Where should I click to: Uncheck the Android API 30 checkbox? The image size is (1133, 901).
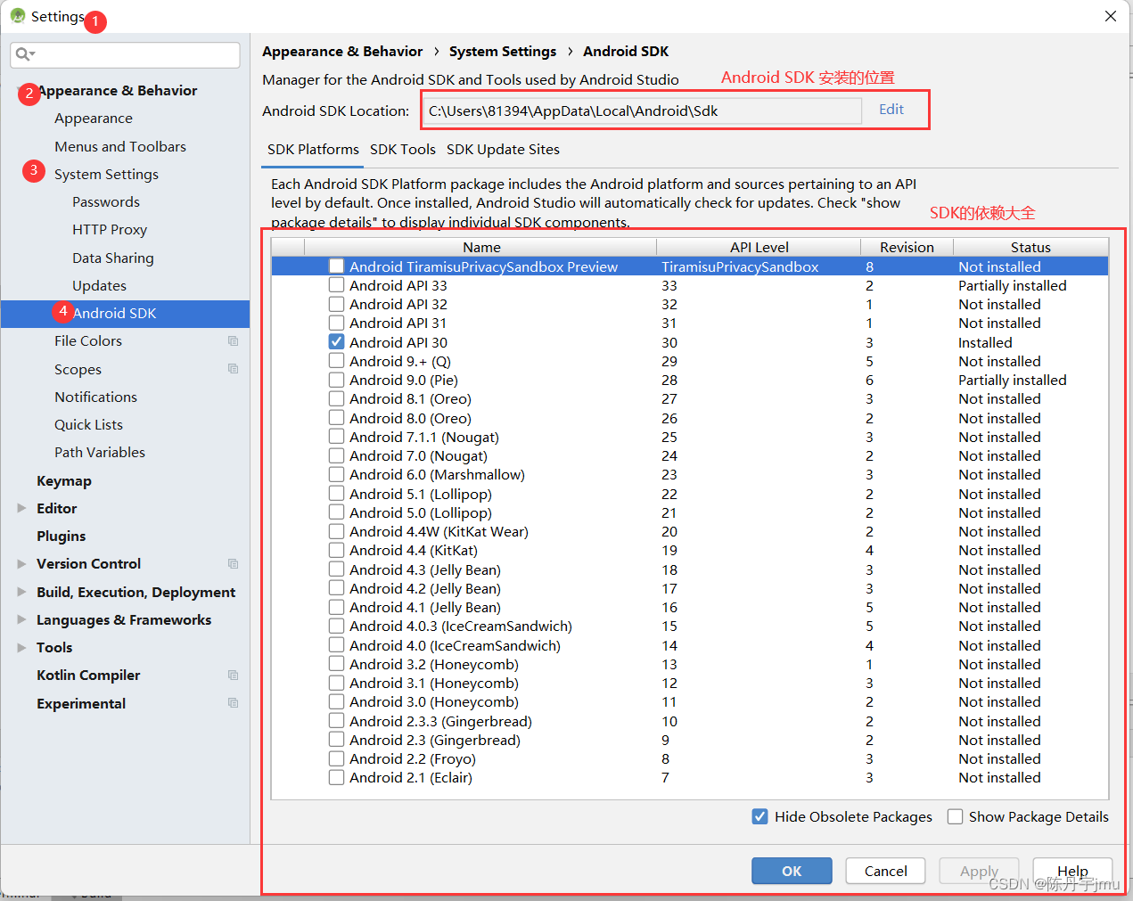coord(336,342)
